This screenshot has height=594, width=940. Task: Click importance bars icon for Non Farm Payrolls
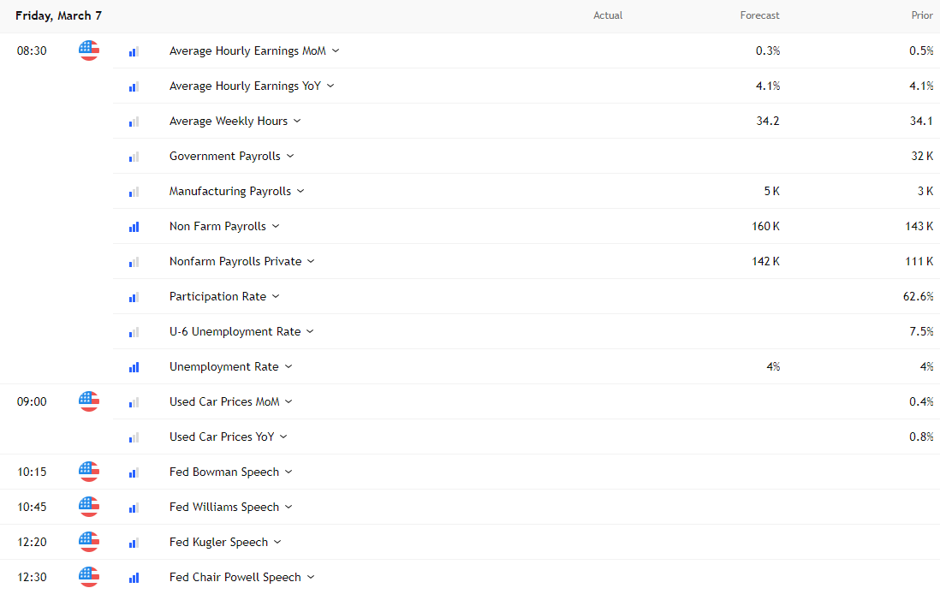[x=134, y=227]
